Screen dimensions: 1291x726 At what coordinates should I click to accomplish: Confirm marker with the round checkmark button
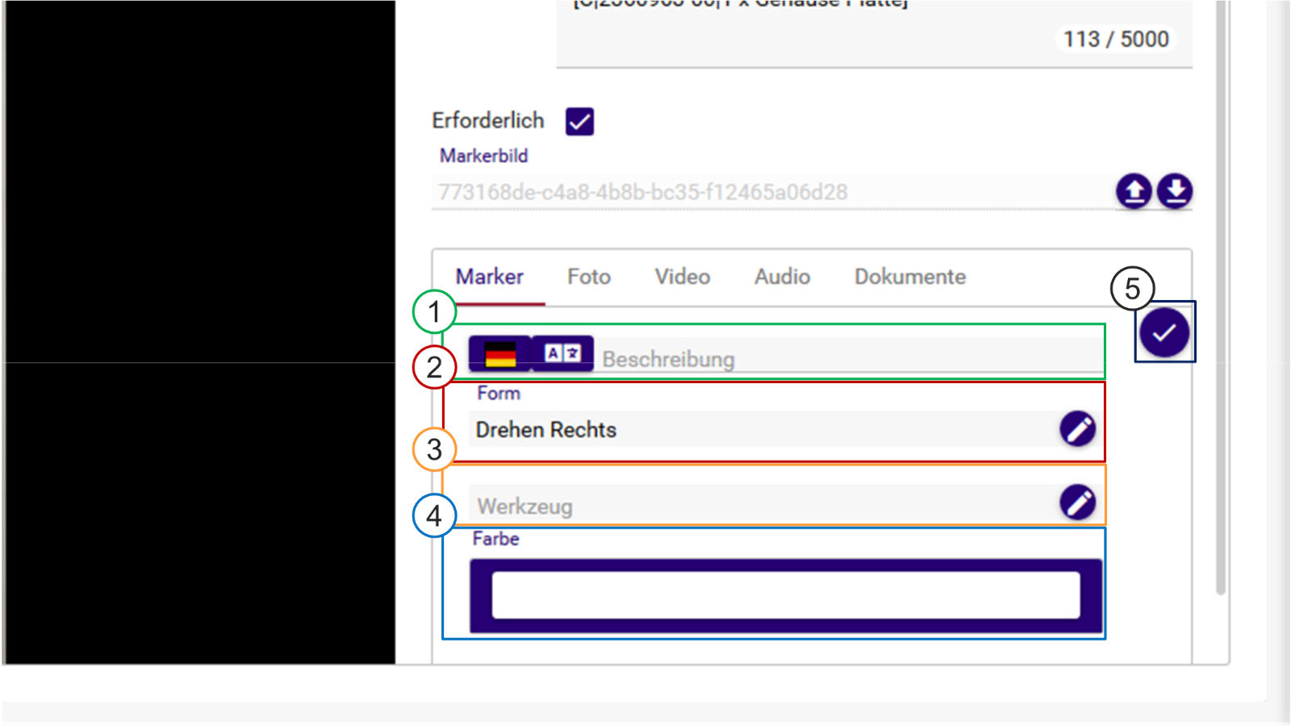pyautogui.click(x=1164, y=332)
